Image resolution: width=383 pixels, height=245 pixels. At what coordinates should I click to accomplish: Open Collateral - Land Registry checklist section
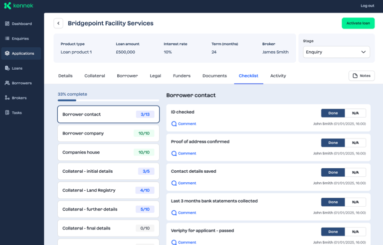coord(108,190)
